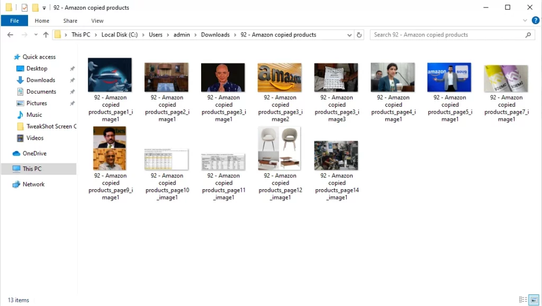This screenshot has height=306, width=542.
Task: Switch to the Share ribbon tab
Action: (70, 21)
